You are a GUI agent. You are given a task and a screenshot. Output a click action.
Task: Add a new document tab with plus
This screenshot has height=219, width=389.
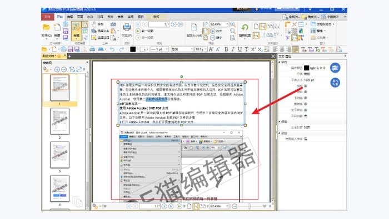69,56
